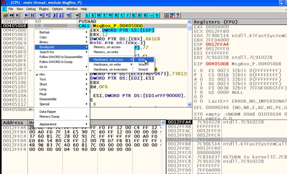Choose Disassemble in context menu
This screenshot has height=174, width=287.
(x=62, y=99)
